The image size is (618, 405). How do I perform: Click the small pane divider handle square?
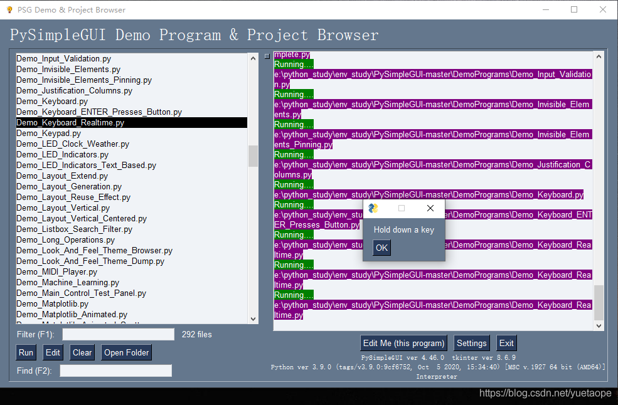pyautogui.click(x=267, y=56)
